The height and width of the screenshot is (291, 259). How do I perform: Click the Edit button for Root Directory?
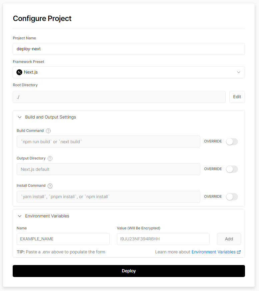pyautogui.click(x=237, y=97)
